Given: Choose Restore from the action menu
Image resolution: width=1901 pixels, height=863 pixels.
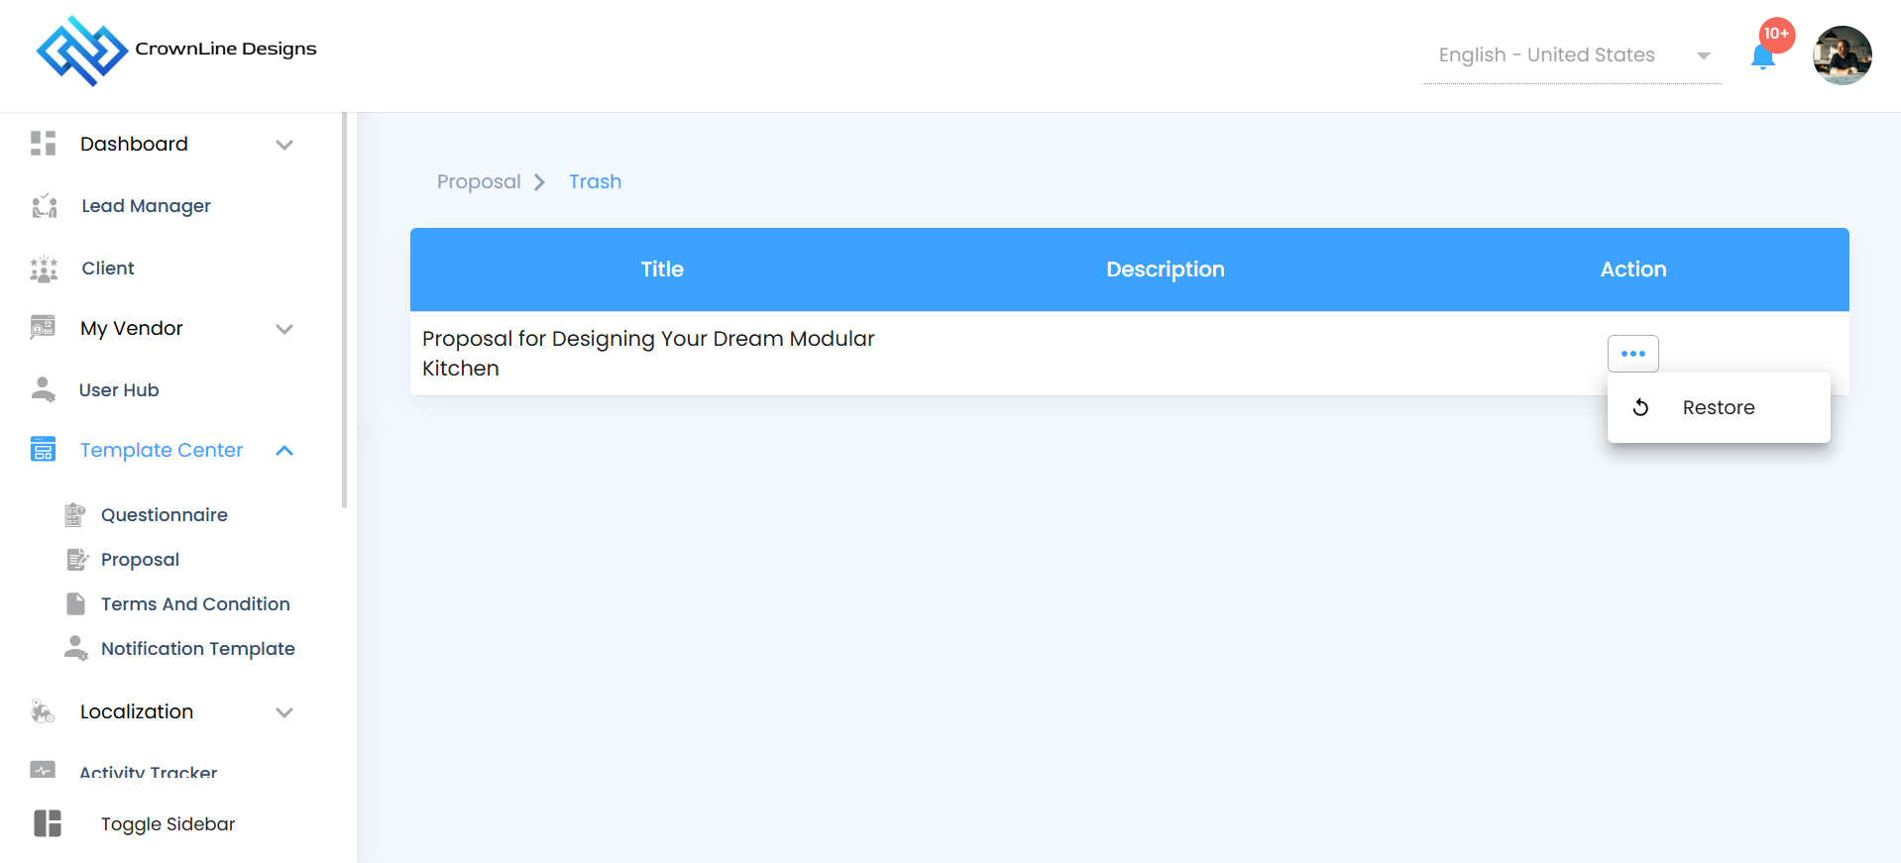Looking at the screenshot, I should click(1719, 407).
